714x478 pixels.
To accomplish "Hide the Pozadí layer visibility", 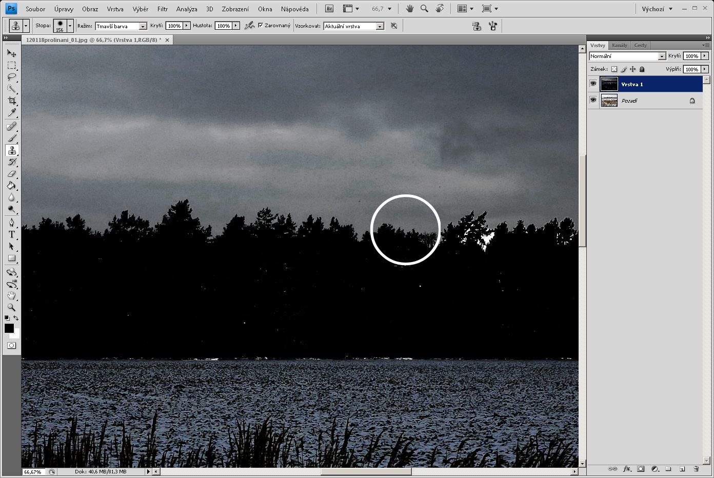I will (593, 101).
